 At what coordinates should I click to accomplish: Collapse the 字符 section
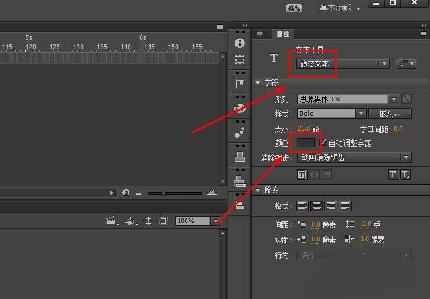pyautogui.click(x=257, y=82)
